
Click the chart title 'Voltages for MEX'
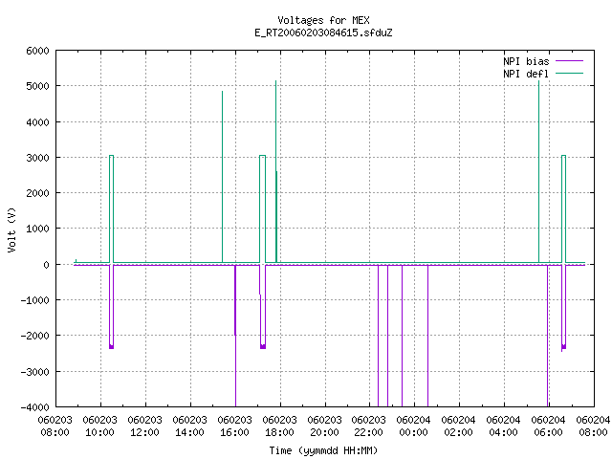pos(323,20)
